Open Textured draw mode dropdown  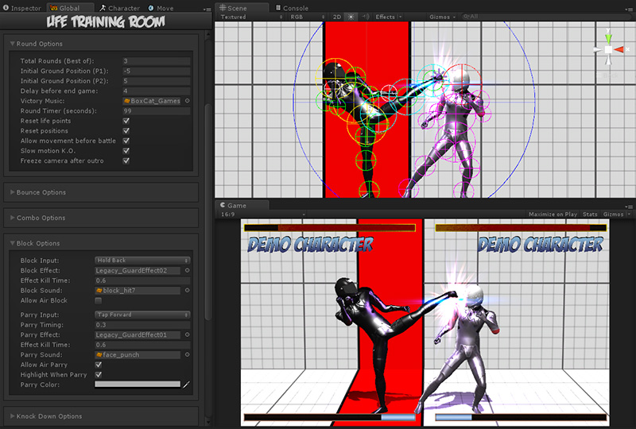click(x=251, y=17)
